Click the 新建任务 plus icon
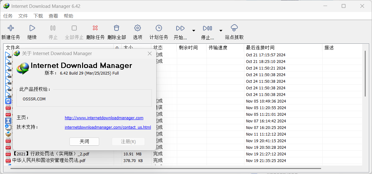 (x=11, y=28)
